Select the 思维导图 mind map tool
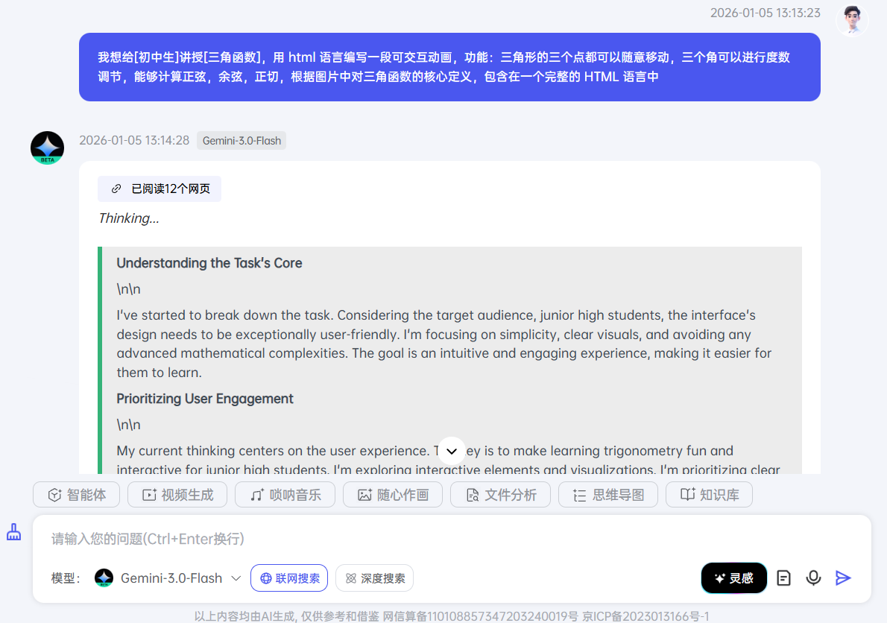This screenshot has height=623, width=887. click(607, 494)
